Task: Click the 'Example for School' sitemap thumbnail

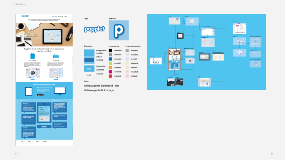Action: point(190,60)
